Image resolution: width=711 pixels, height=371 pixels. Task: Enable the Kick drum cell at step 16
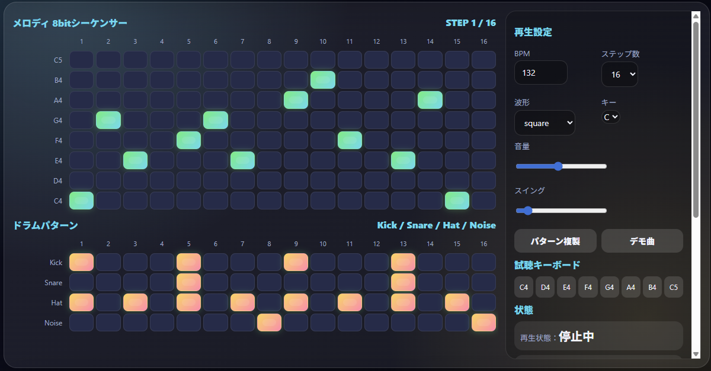point(483,262)
